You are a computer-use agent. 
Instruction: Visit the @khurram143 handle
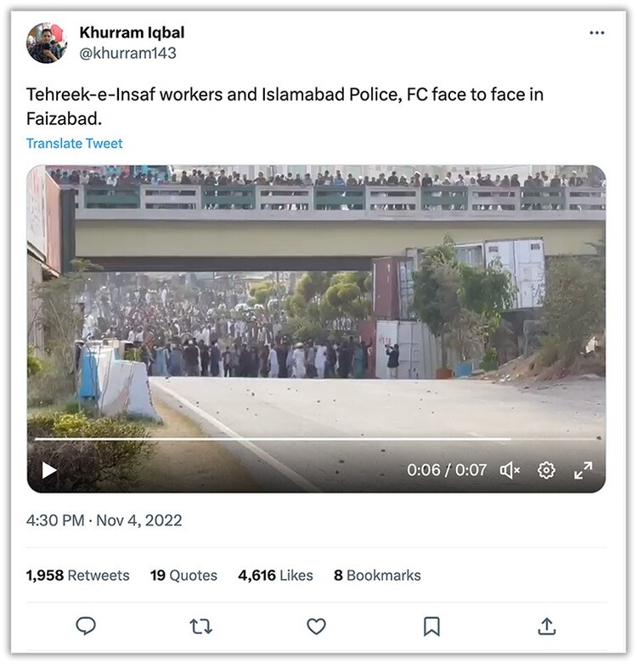[127, 53]
